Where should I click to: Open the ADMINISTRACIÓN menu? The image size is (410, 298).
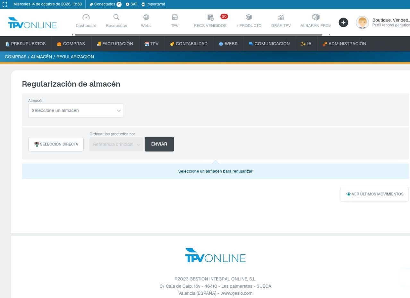(x=345, y=44)
